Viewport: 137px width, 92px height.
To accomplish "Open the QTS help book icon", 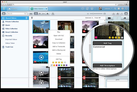I will pyautogui.click(x=119, y=8).
